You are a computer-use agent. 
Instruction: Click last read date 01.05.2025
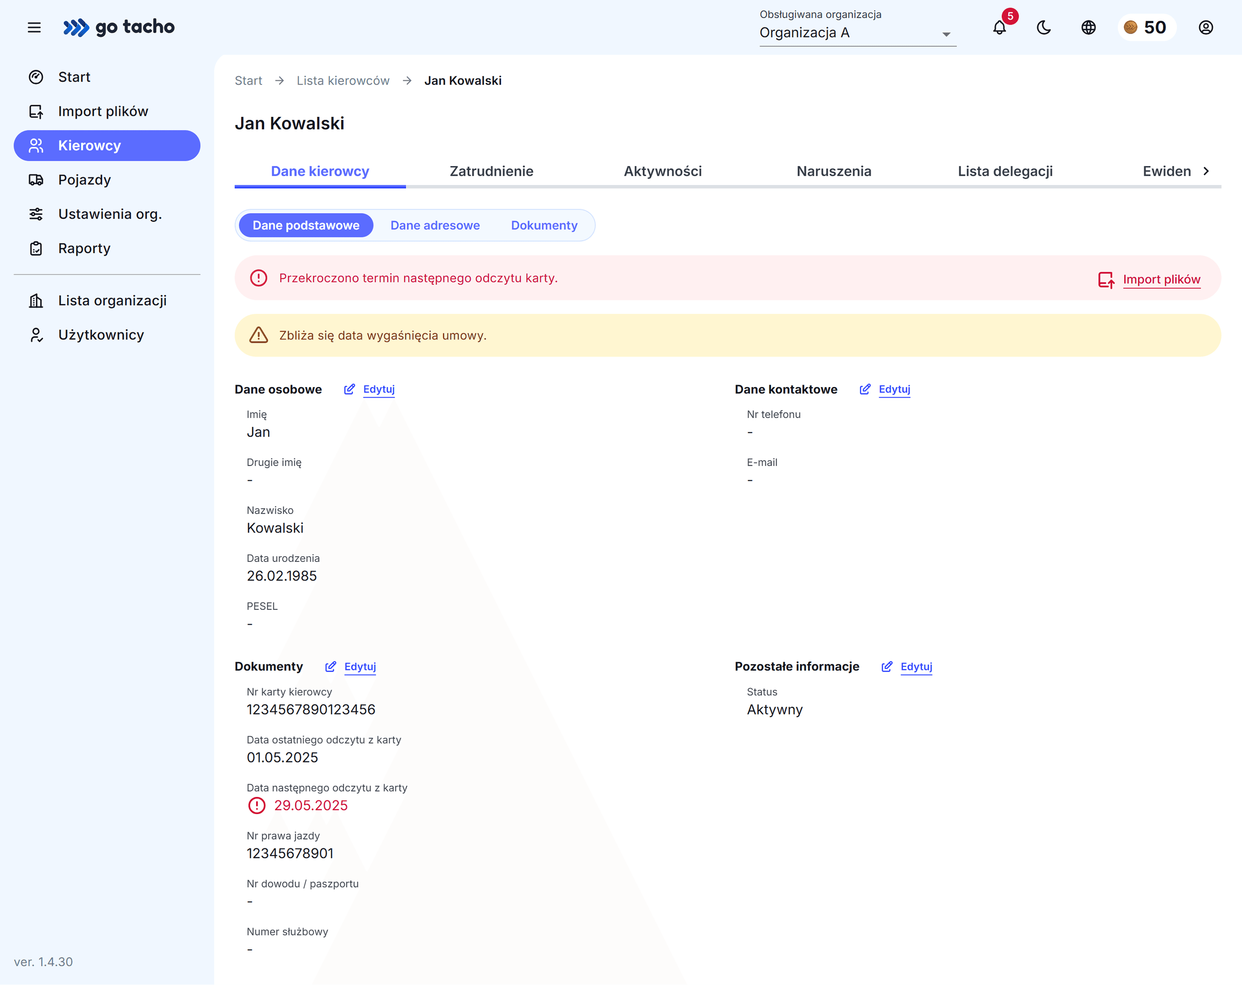pos(282,757)
